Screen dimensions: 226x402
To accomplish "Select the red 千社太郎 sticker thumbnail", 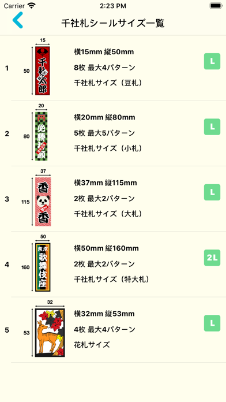I will point(43,71).
